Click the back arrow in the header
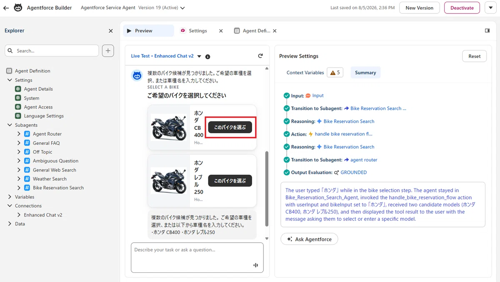The width and height of the screenshot is (500, 282). [6, 8]
